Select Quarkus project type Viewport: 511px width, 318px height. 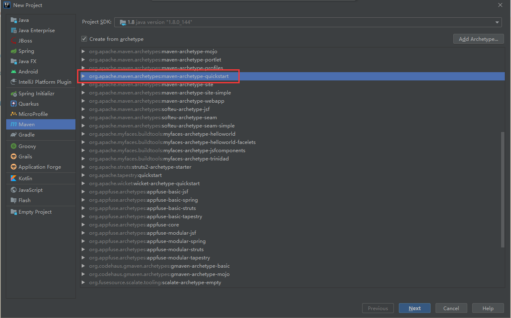point(41,104)
